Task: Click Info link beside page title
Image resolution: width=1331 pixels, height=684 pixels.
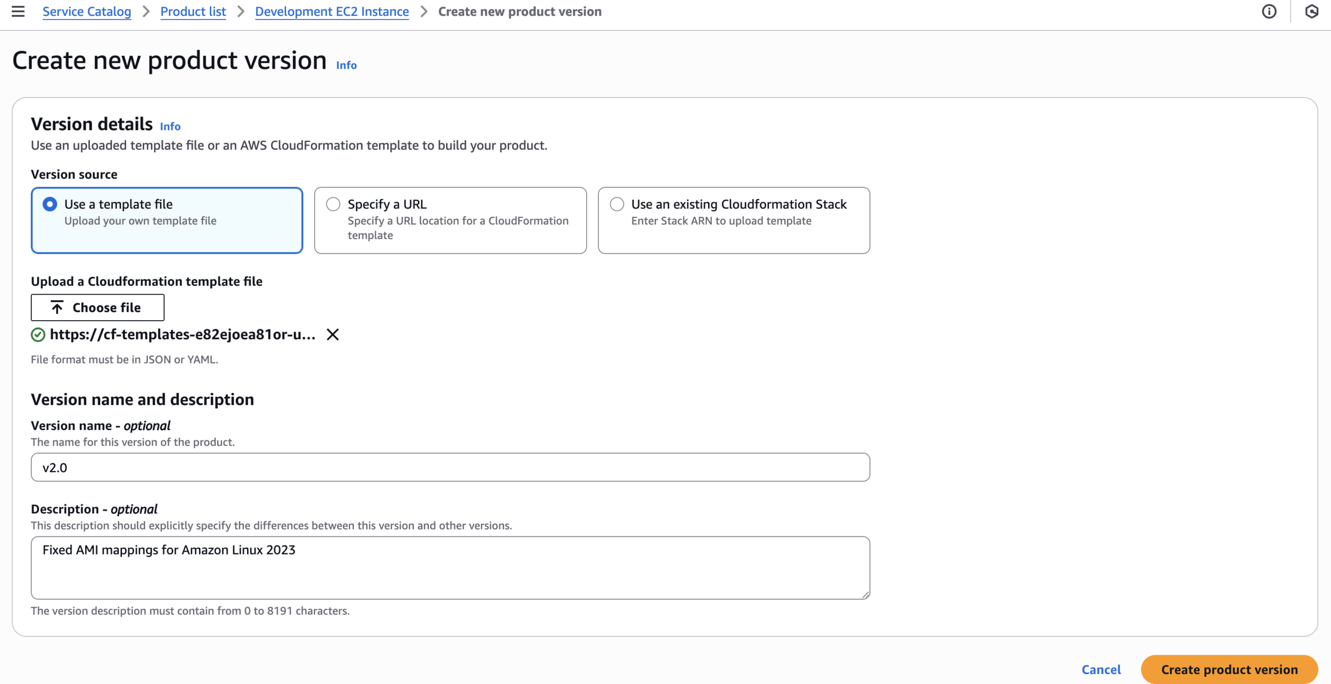Action: pyautogui.click(x=346, y=65)
